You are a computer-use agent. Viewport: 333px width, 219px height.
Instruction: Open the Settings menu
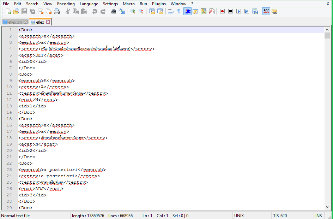(110, 4)
